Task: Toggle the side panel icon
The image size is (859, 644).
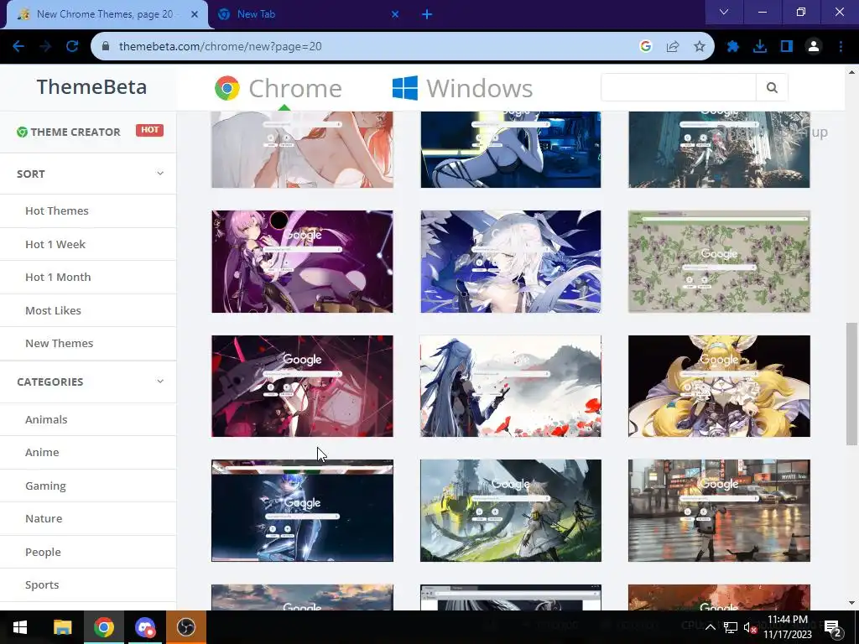Action: pos(787,47)
